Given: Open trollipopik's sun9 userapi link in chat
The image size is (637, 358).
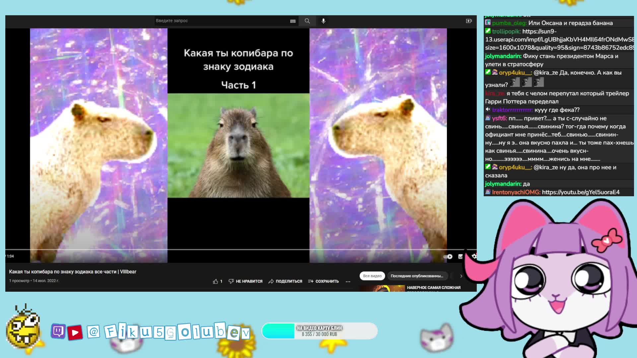Looking at the screenshot, I should click(x=559, y=39).
